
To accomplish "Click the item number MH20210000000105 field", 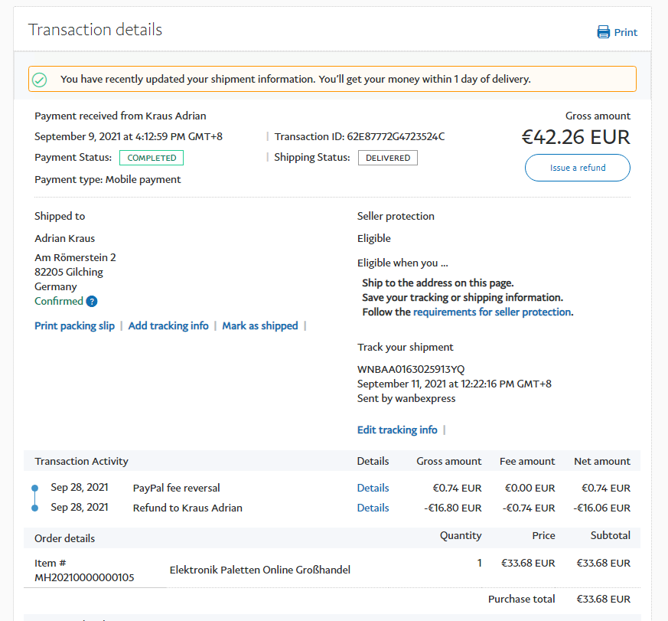I will click(x=84, y=577).
